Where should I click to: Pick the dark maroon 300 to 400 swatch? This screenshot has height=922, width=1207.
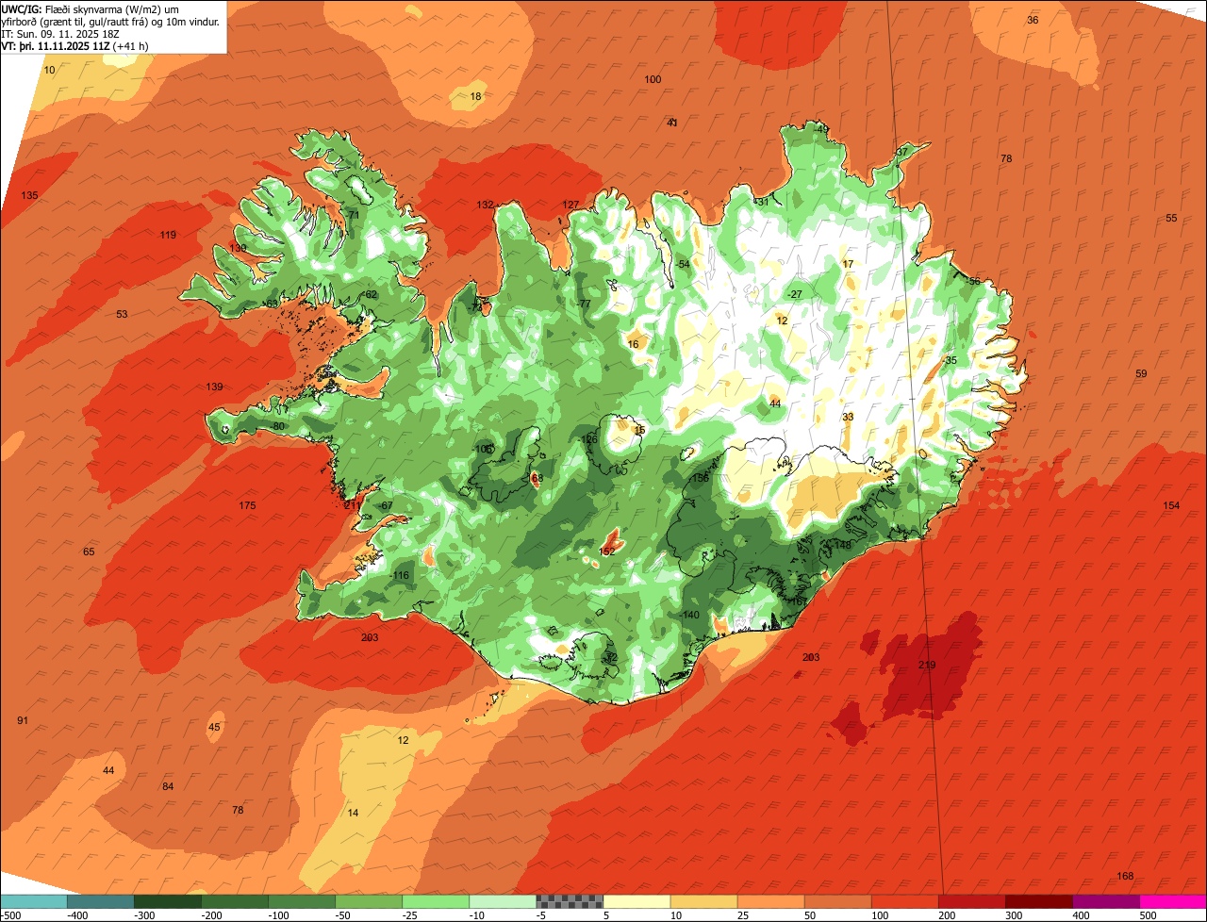pos(1037,901)
